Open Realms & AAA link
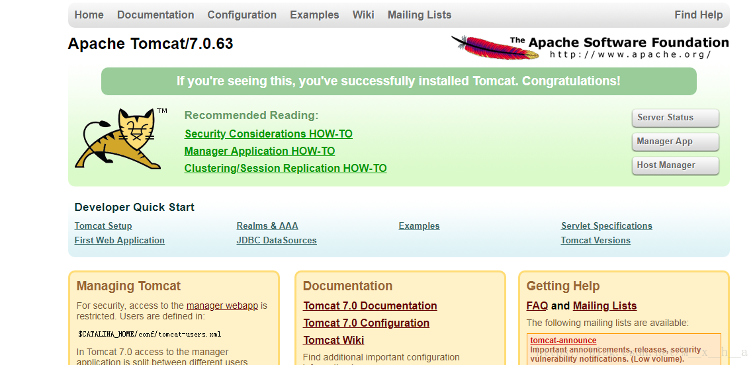Screen dimensions: 755x365 pyautogui.click(x=267, y=225)
